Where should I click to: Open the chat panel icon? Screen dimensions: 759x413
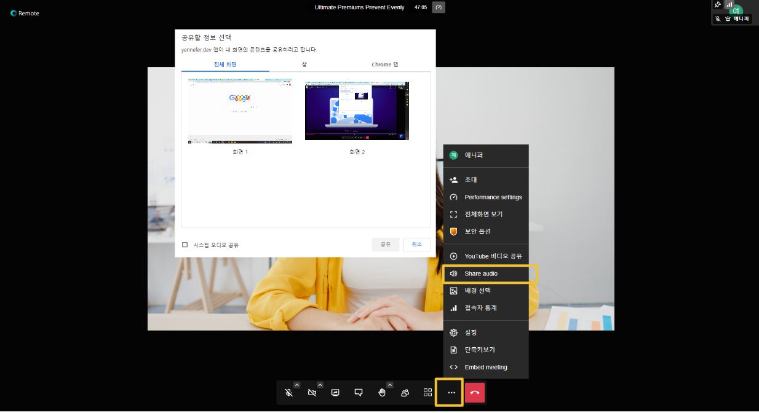[x=359, y=393]
